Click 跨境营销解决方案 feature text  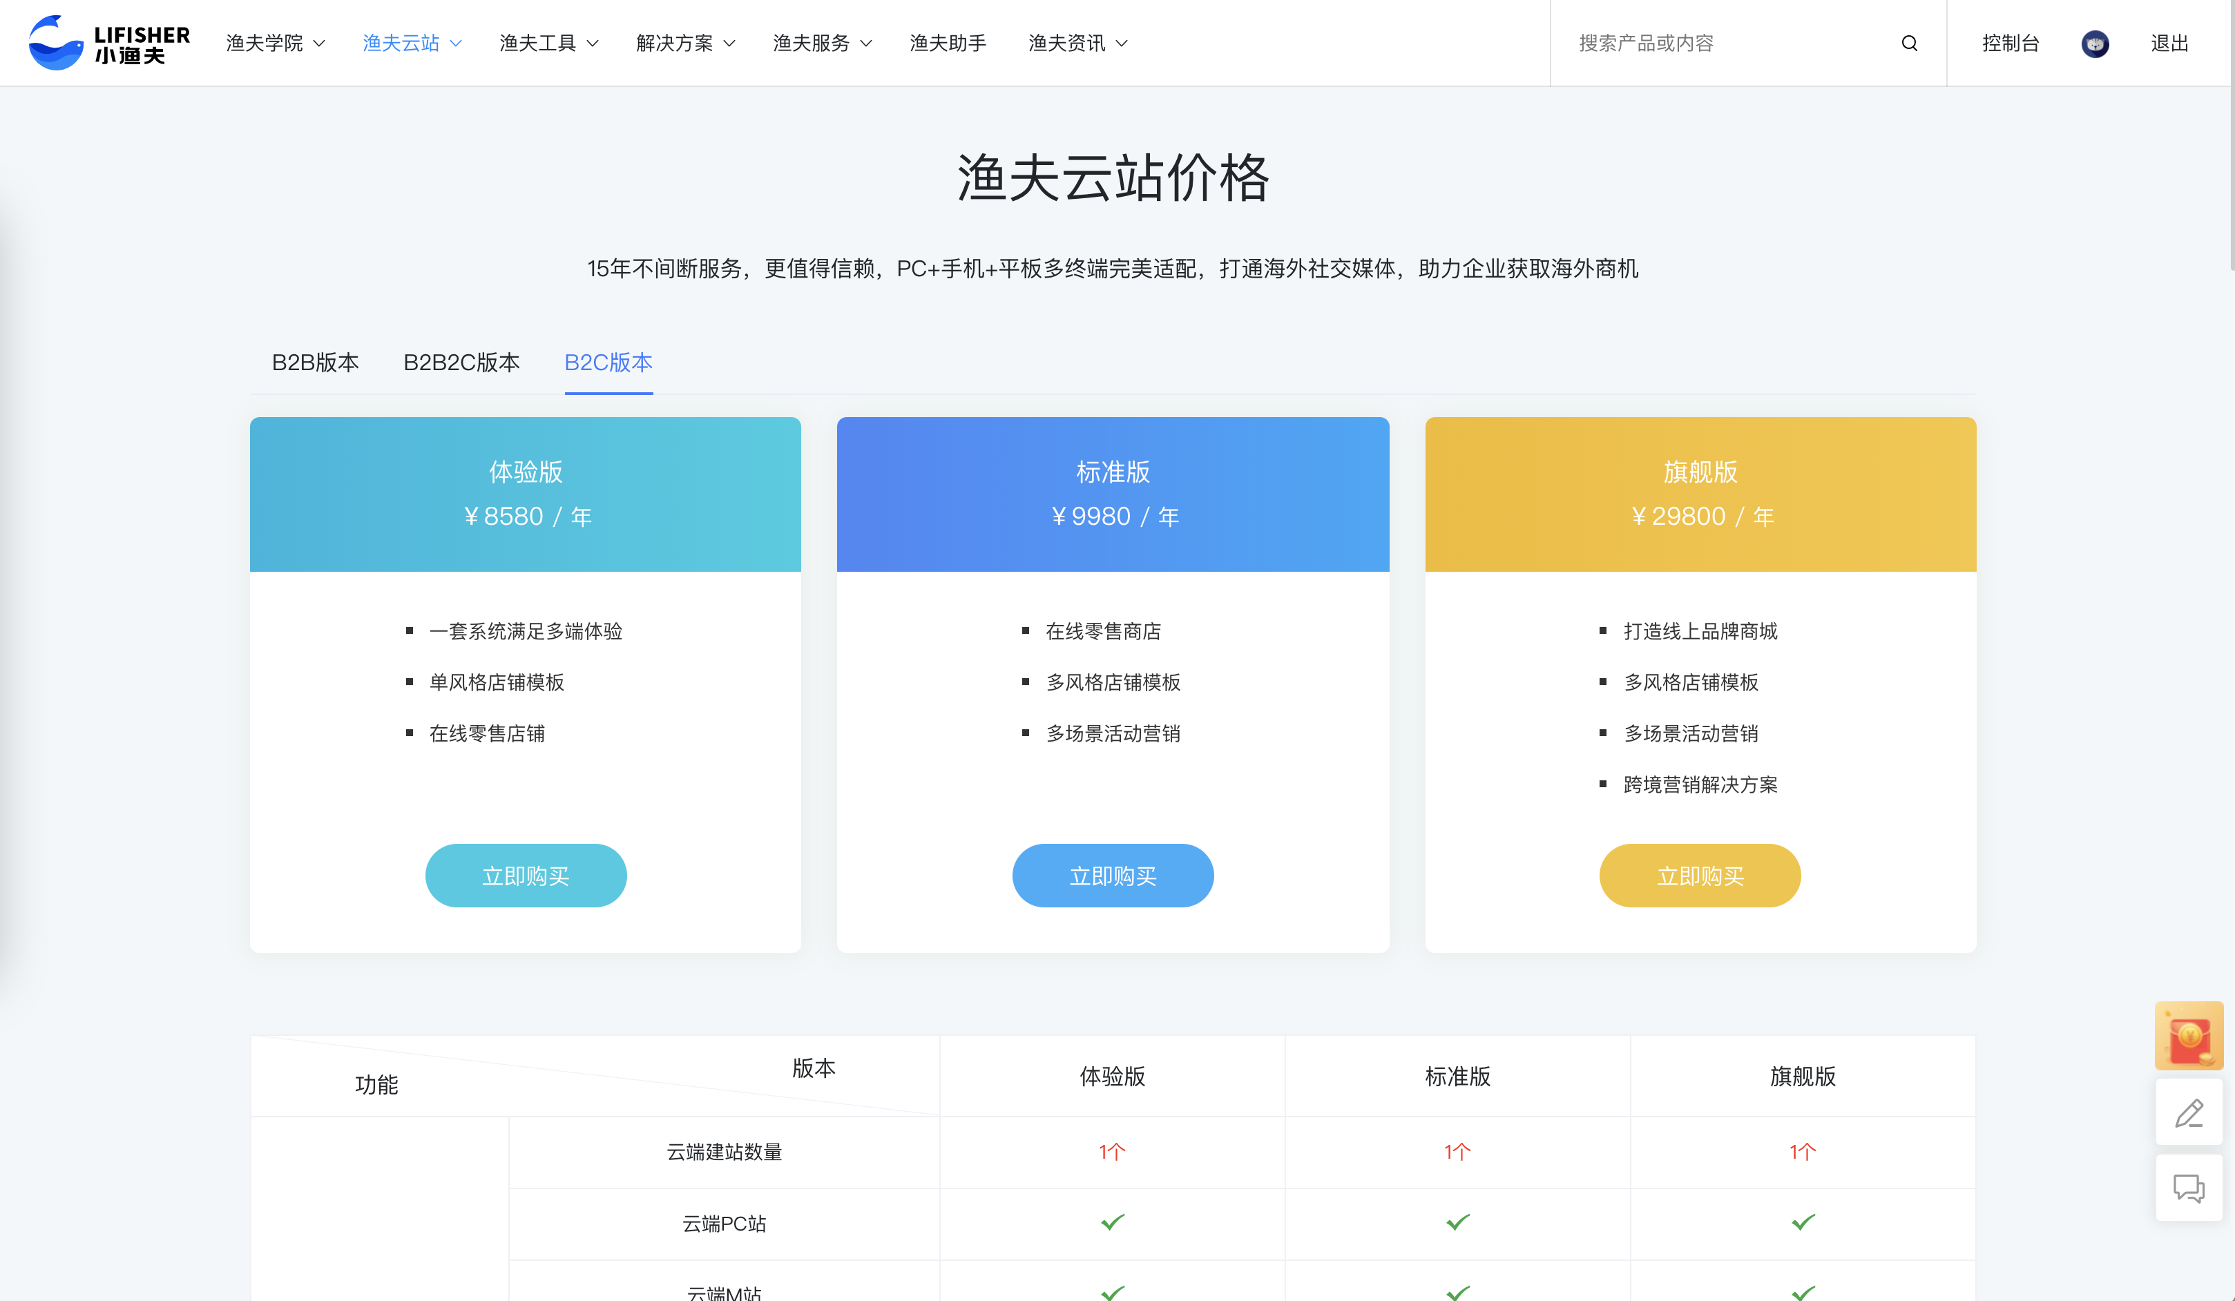pyautogui.click(x=1700, y=784)
